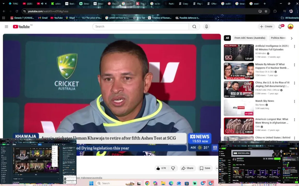Screen dimensions: 299x186
Task: Open Chrome from the Windows taskbar
Action: coord(147,183)
